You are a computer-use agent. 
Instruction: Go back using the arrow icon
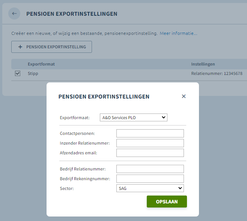[x=14, y=13]
